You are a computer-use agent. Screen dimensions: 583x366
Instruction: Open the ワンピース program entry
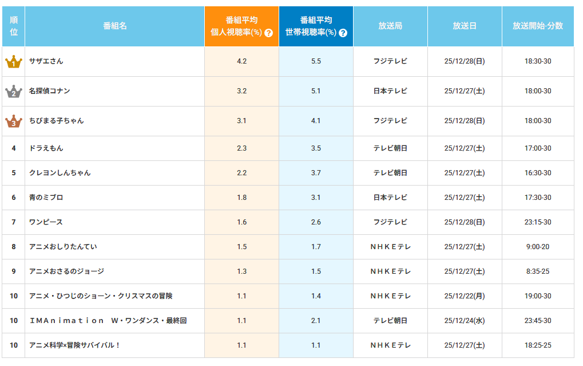pos(46,222)
